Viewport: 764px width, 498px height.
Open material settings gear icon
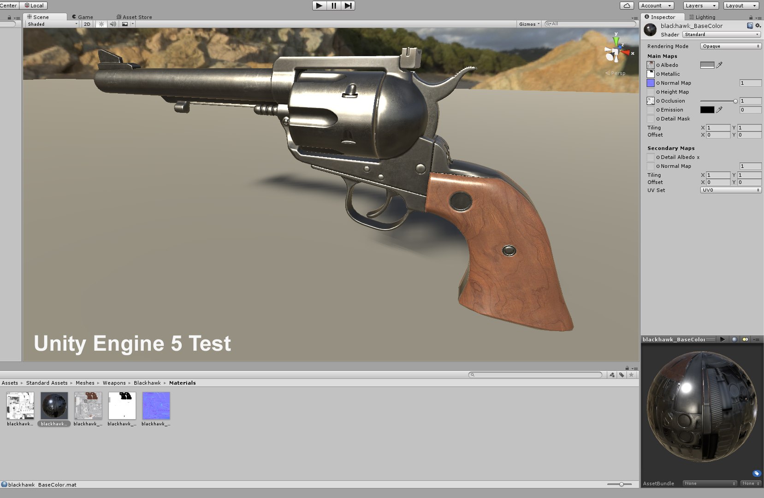758,26
